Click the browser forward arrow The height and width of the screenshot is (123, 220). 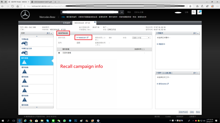point(8,6)
